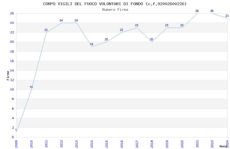Click the chart title 'CORPO VIGILI DEL FUOCO VOLONTARI DI FONDO'
The image size is (230, 149).
coord(93,4)
